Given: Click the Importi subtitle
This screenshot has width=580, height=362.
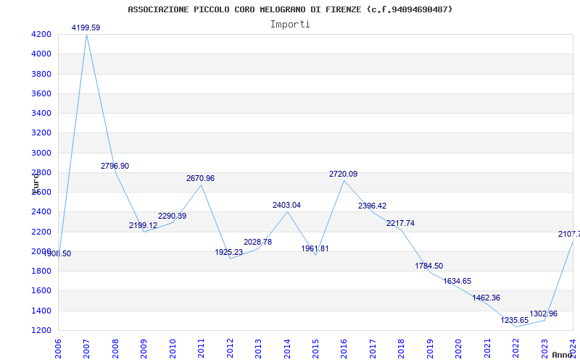Looking at the screenshot, I should (x=290, y=24).
